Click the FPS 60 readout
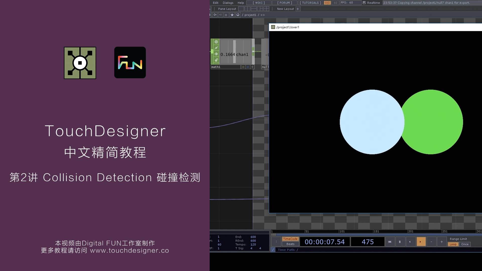 pyautogui.click(x=350, y=3)
